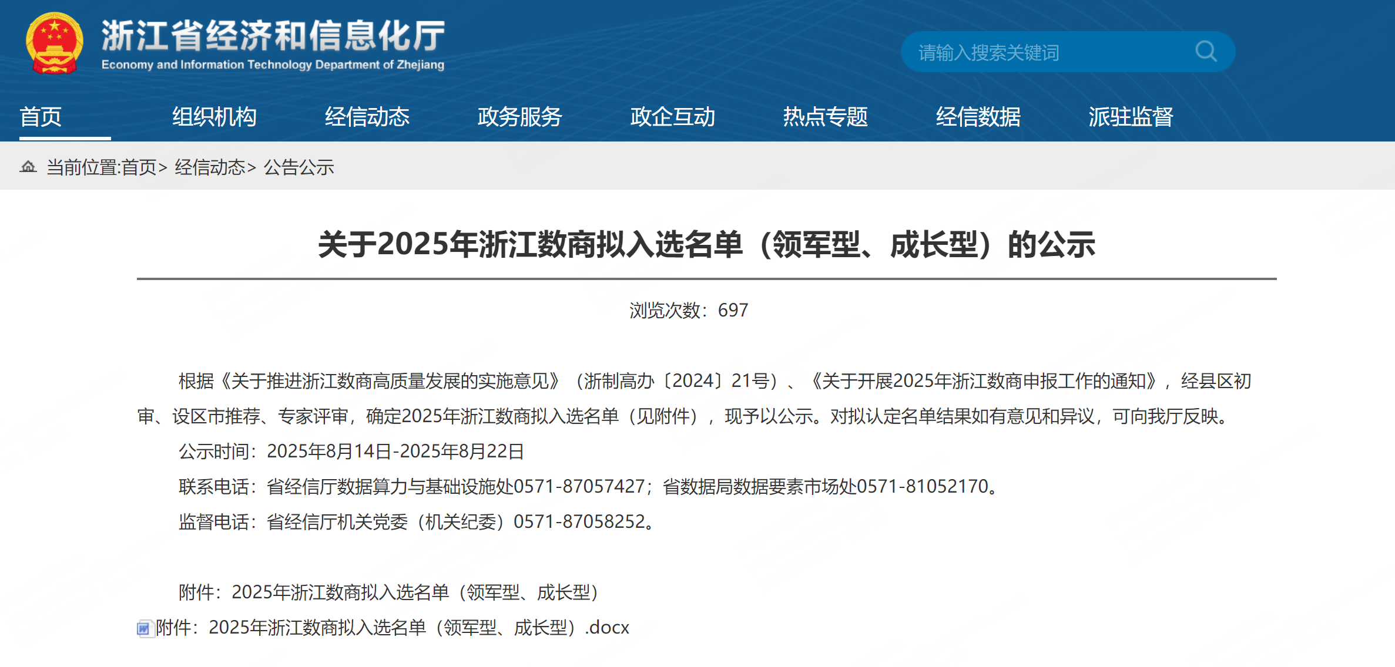This screenshot has width=1395, height=667.
Task: Click the paragraph starting with 根据《关于推进
Action: pos(695,398)
